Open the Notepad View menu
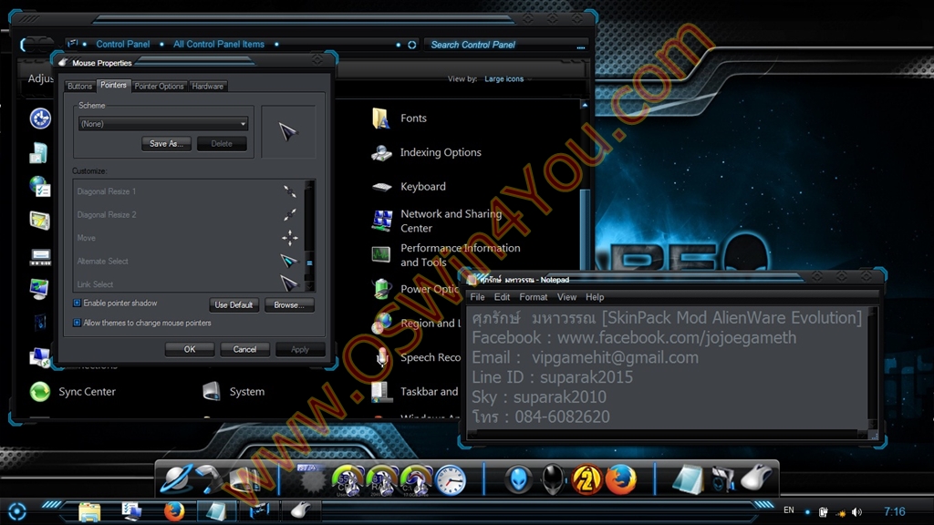934x525 pixels. pyautogui.click(x=566, y=297)
